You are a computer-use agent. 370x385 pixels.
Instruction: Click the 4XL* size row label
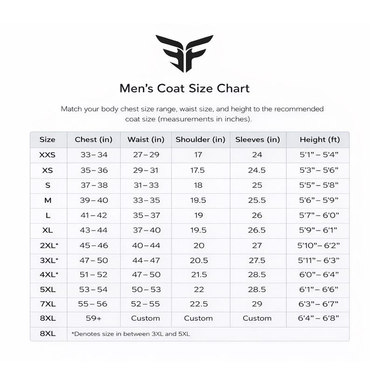point(49,275)
